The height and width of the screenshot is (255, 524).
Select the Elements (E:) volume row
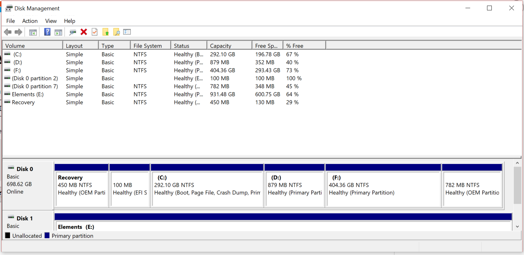[28, 94]
